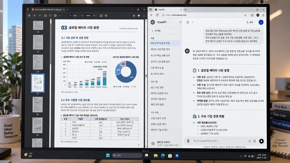Select page 24 thumbnail in PDF sidebar
The image size is (290, 163).
[38, 25]
